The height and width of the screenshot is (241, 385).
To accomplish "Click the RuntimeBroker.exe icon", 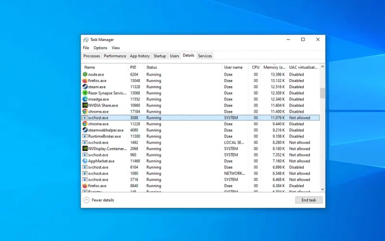I will tap(85, 136).
